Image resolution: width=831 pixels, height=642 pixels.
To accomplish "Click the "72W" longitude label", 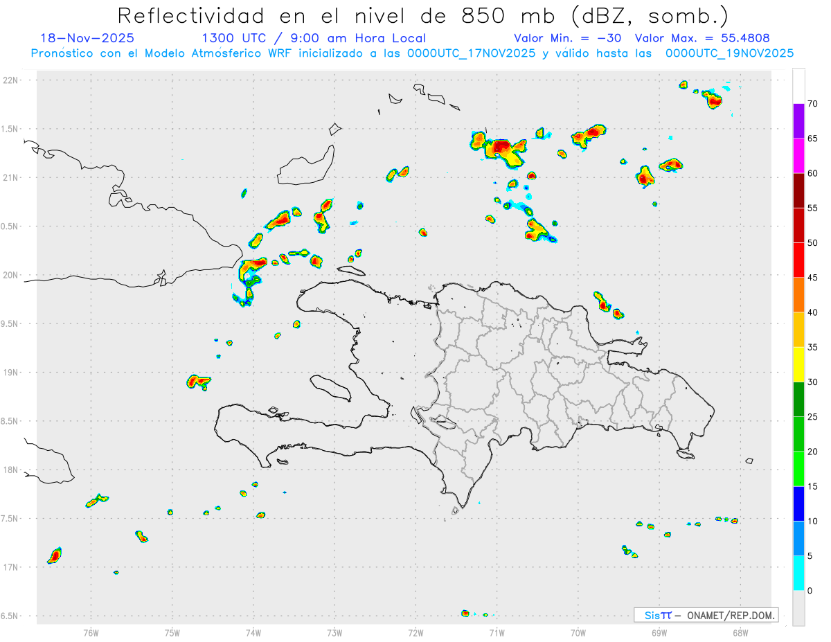I will coord(415,632).
